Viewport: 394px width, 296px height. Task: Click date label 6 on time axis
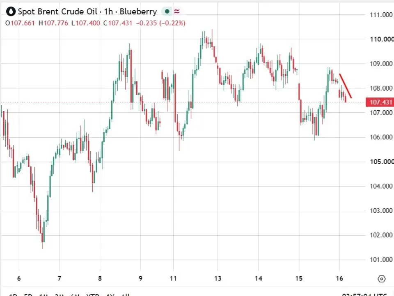19,278
